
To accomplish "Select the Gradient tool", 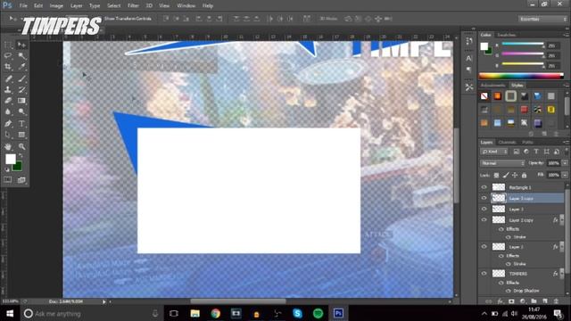I will pos(21,101).
